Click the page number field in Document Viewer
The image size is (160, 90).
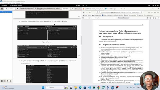(x=9, y=9)
